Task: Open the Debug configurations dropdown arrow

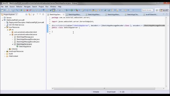Action: pos(69,10)
